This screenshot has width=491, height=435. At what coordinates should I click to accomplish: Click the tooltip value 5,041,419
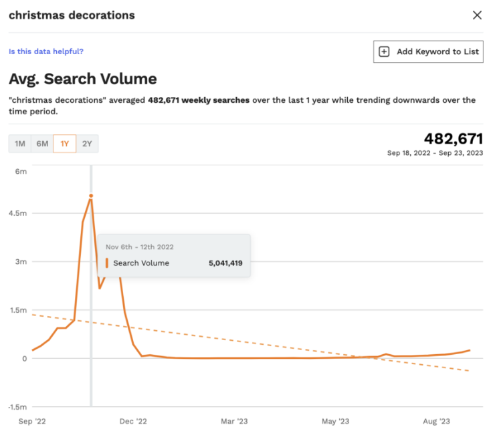225,263
